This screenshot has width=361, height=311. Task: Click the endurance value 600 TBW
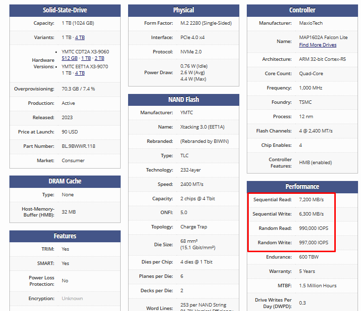pos(309,257)
